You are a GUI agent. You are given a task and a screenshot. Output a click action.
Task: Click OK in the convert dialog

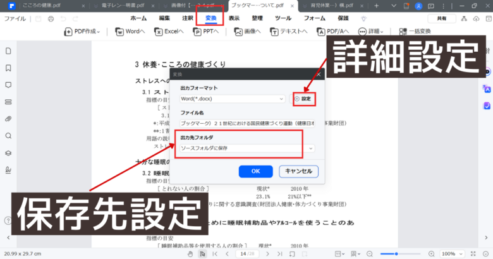click(255, 171)
